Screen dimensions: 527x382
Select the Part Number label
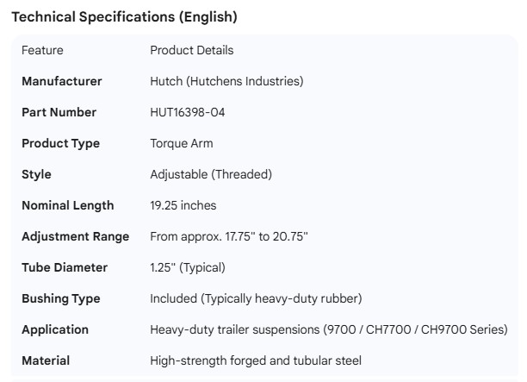click(59, 112)
